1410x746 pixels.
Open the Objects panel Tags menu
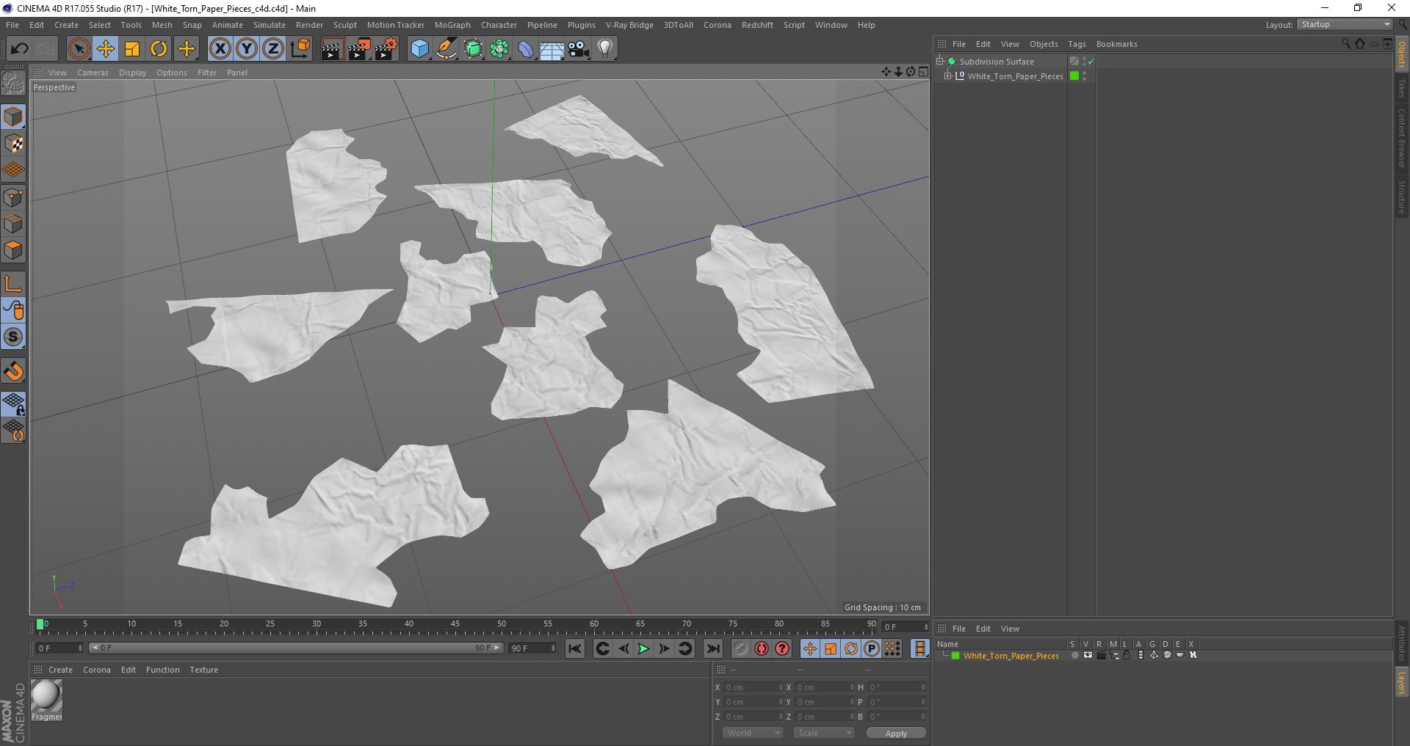point(1077,44)
